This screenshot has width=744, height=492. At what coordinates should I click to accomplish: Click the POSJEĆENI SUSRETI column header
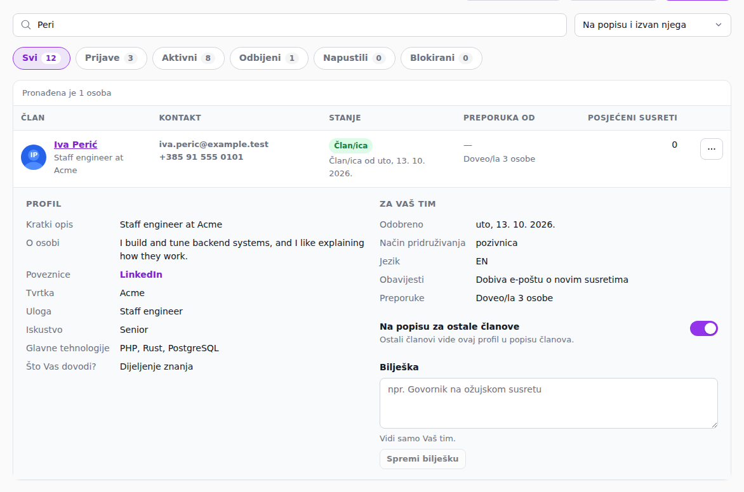point(632,118)
